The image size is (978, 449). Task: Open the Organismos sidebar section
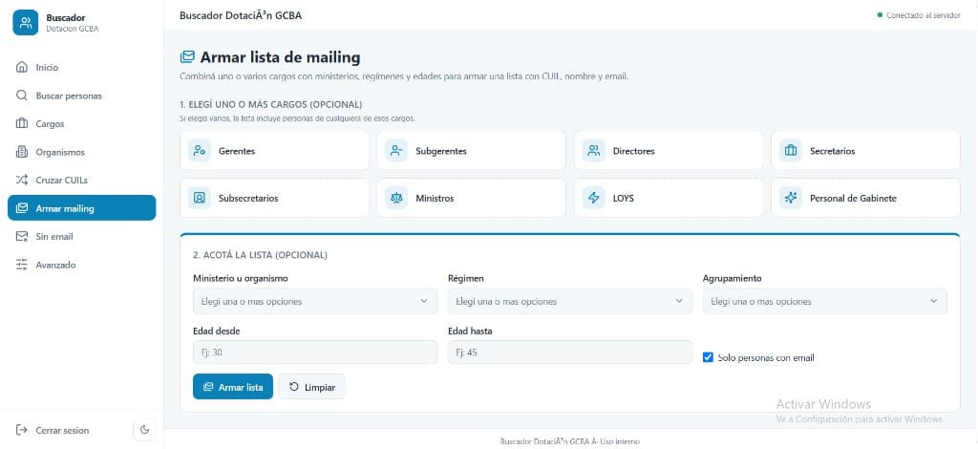tap(82, 152)
